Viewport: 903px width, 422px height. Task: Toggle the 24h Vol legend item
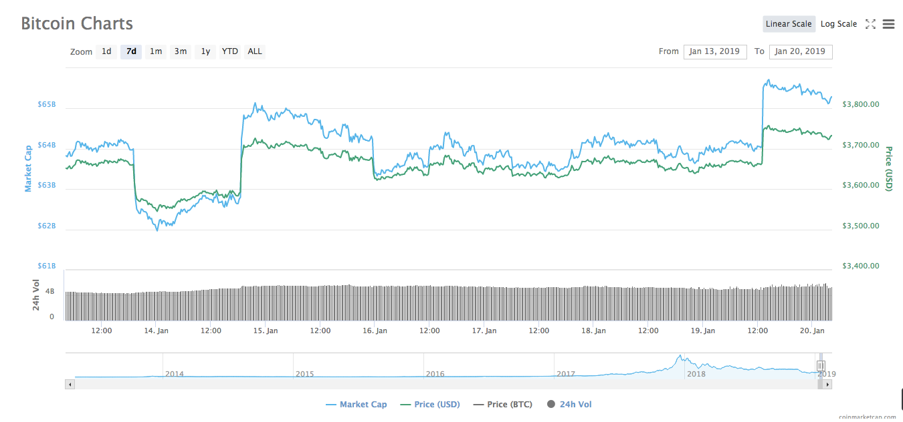point(569,404)
